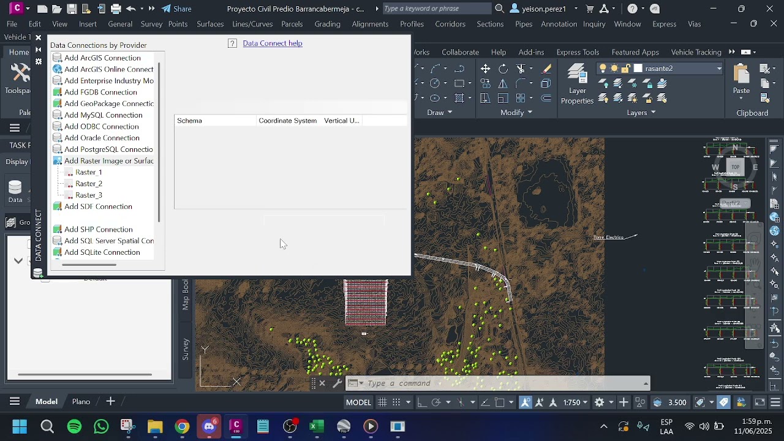
Task: Switch to the Plano layout tab
Action: (81, 402)
